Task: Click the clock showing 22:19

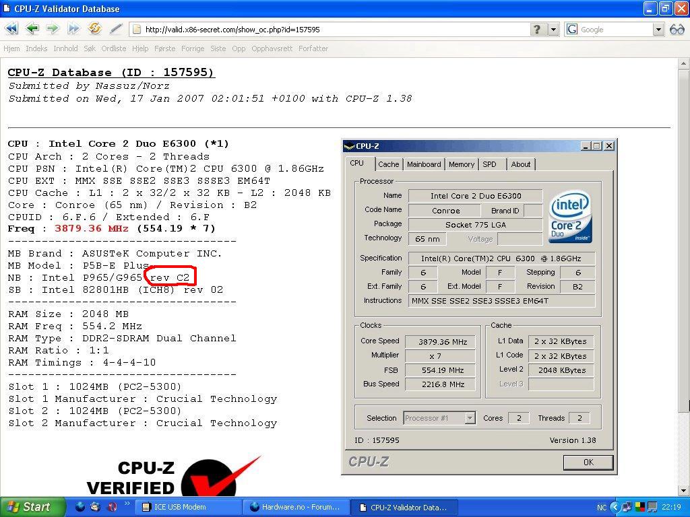Action: pos(670,507)
